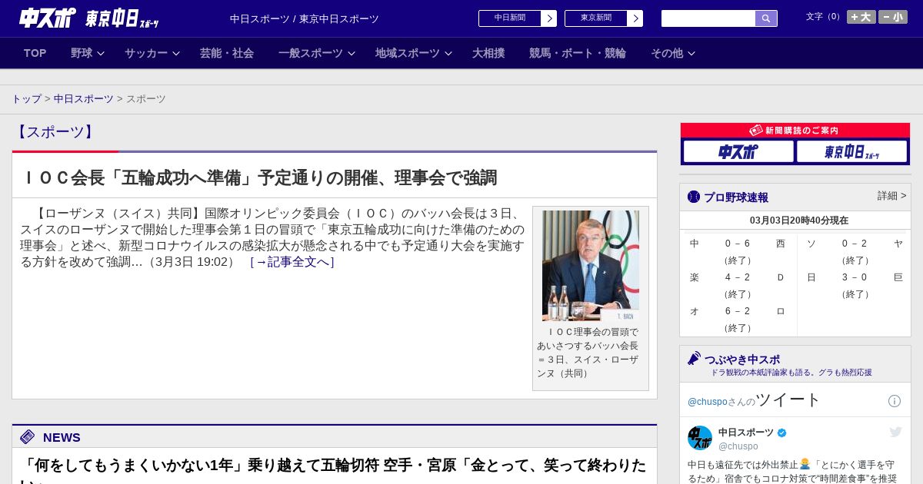Click the 新聞購読のご案内 newspaper icon
Screen dimensions: 923x484
(756, 131)
